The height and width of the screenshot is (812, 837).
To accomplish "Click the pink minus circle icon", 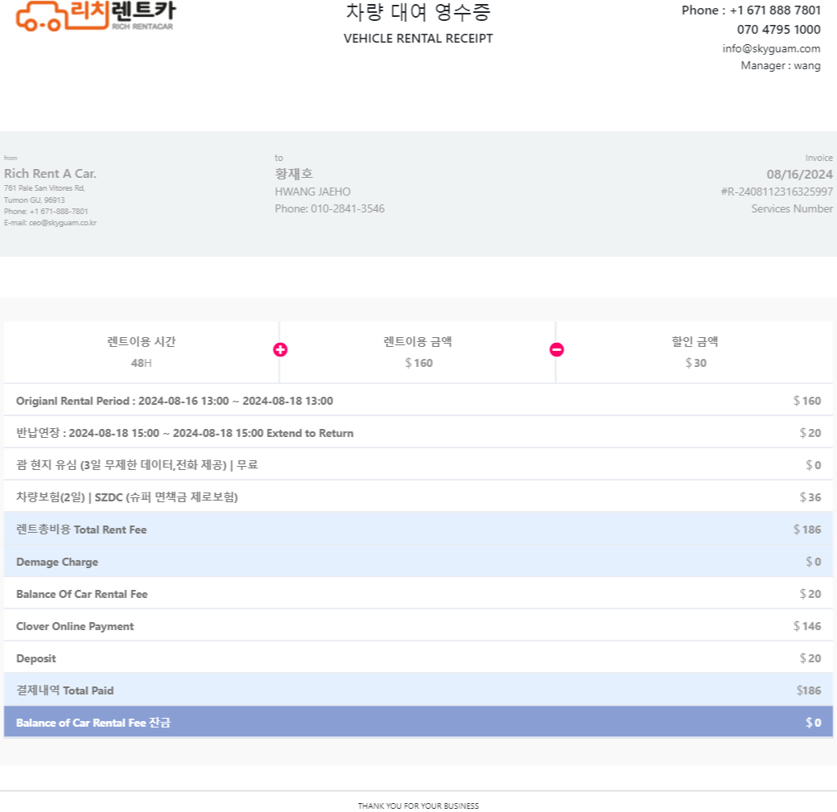I will (x=557, y=350).
